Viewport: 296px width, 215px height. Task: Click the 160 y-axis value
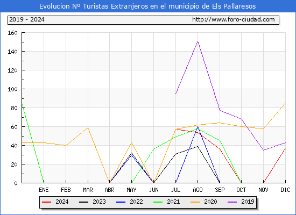12,33
